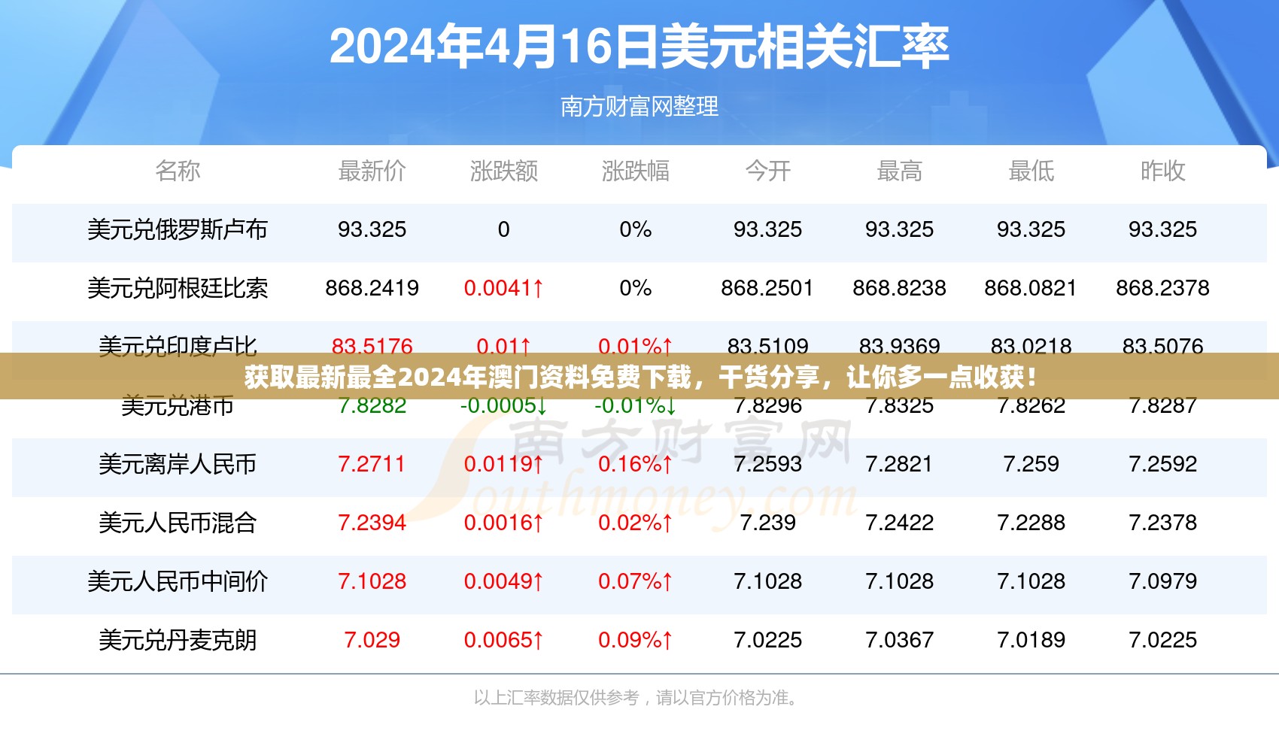Image resolution: width=1279 pixels, height=752 pixels.
Task: Click the 涨跌幅 column header
Action: 635,171
